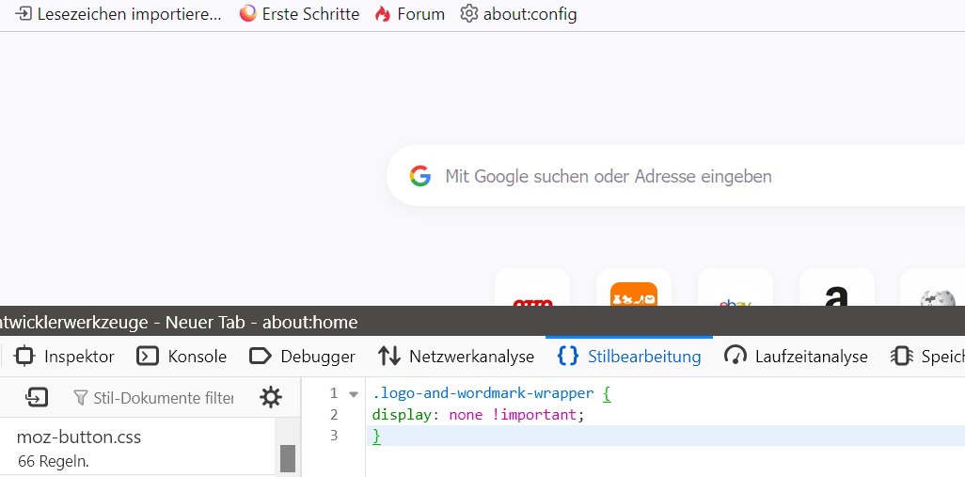Screen dimensions: 965x477
Task: Select moz-button.css in stylesheet list
Action: click(x=138, y=448)
